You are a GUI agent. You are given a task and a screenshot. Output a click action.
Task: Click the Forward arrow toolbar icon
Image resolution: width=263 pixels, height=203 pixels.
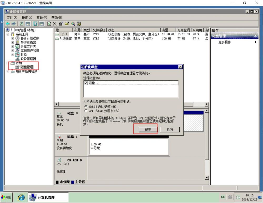click(x=14, y=24)
